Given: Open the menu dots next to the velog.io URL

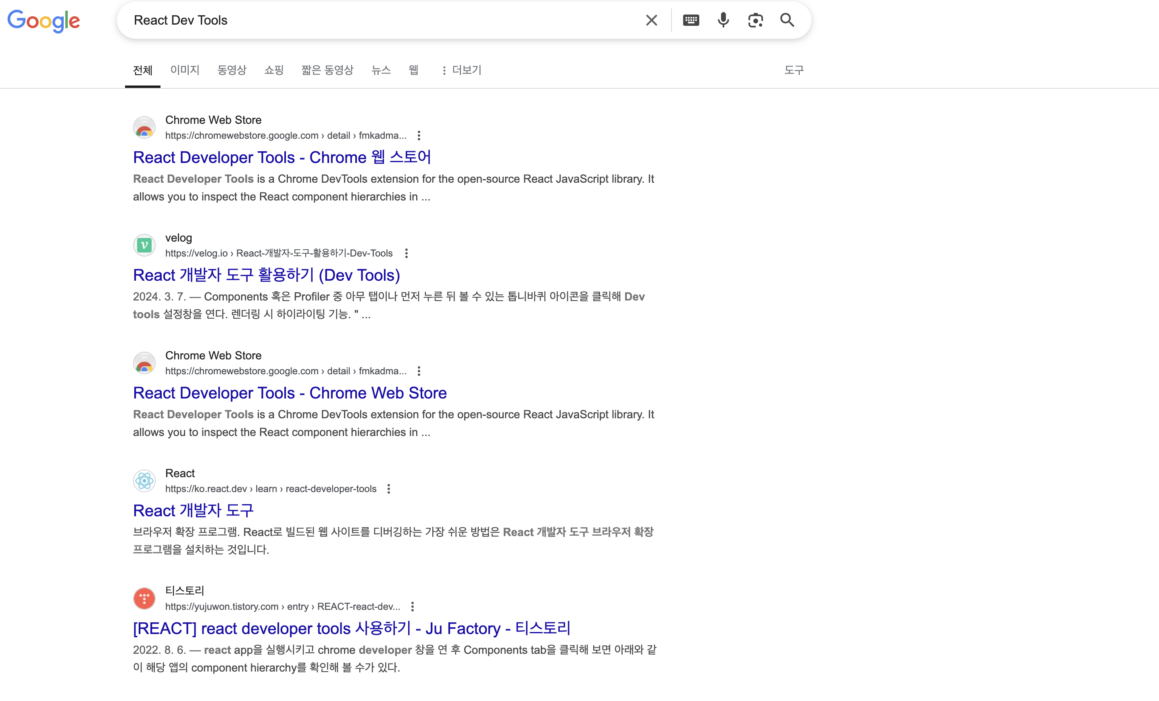Looking at the screenshot, I should (406, 253).
